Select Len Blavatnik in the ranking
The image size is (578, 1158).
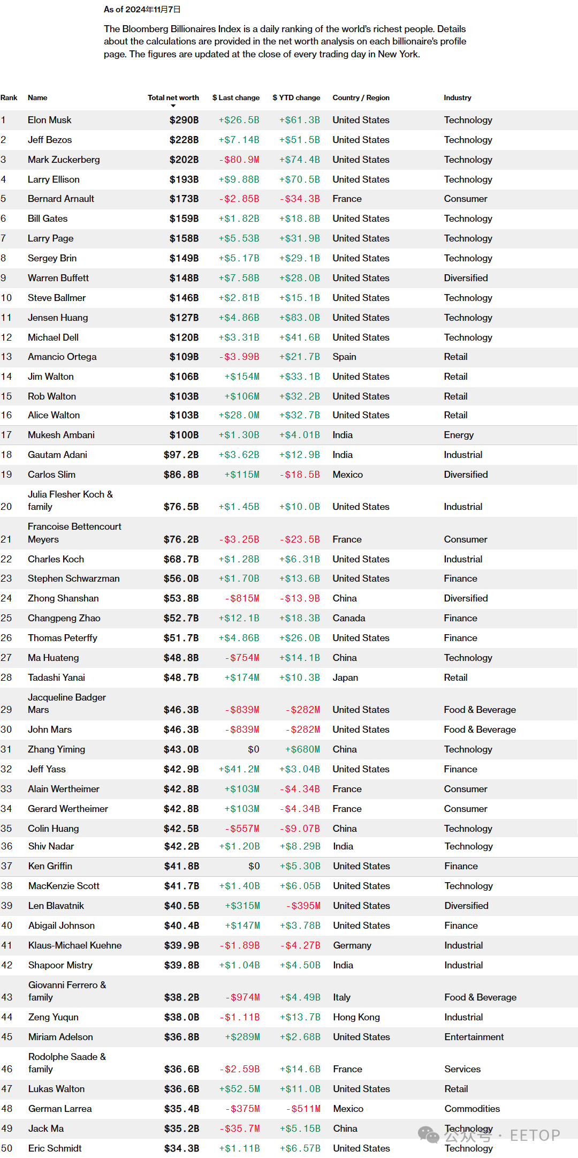tap(56, 906)
